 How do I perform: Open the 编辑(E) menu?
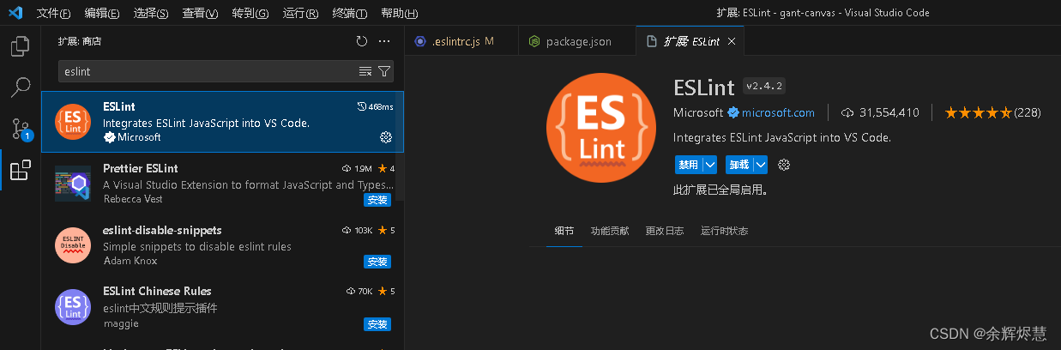[103, 14]
